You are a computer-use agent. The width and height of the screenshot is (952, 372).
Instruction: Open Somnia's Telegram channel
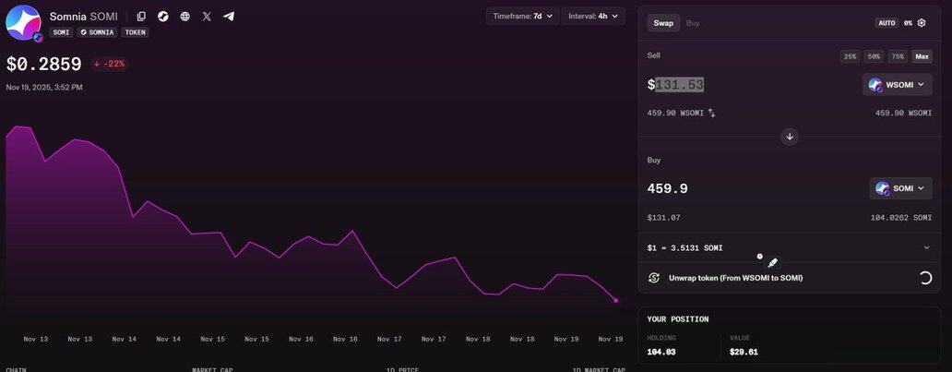pyautogui.click(x=229, y=17)
